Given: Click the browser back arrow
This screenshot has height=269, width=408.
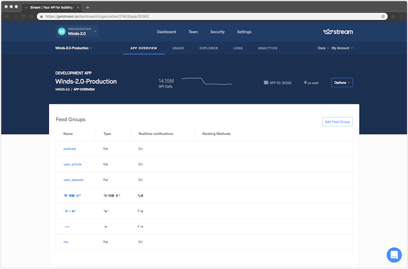Looking at the screenshot, I should coord(7,16).
